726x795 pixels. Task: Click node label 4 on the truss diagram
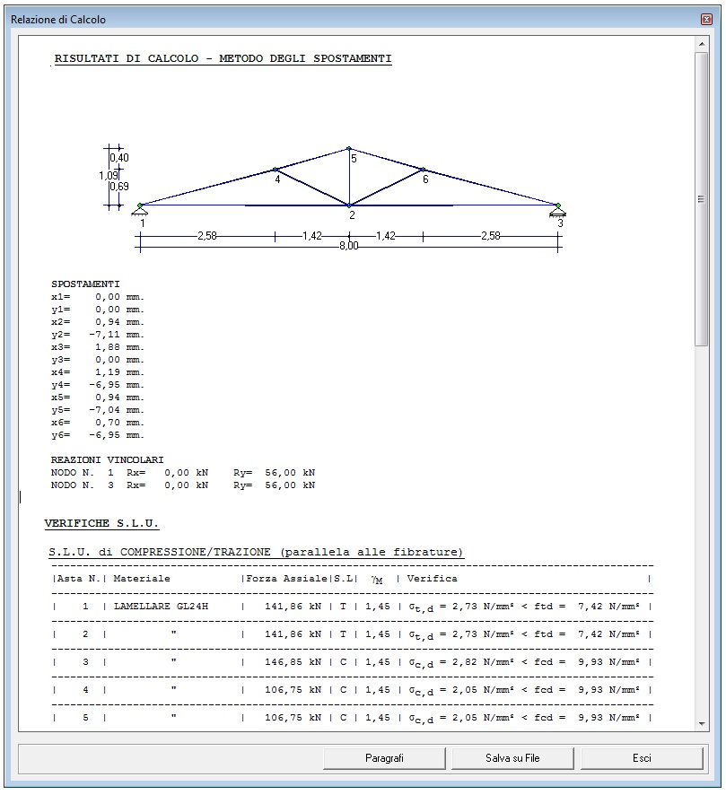point(277,179)
